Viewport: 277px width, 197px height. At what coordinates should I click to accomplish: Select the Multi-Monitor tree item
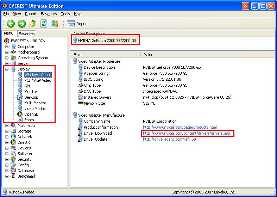(x=35, y=103)
